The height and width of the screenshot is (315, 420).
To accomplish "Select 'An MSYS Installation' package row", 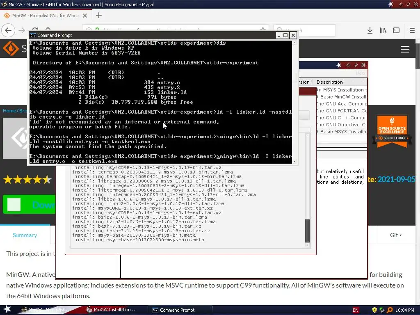I will pyautogui.click(x=342, y=90).
